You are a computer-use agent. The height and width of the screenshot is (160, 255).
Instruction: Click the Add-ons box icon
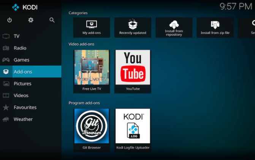click(x=6, y=72)
